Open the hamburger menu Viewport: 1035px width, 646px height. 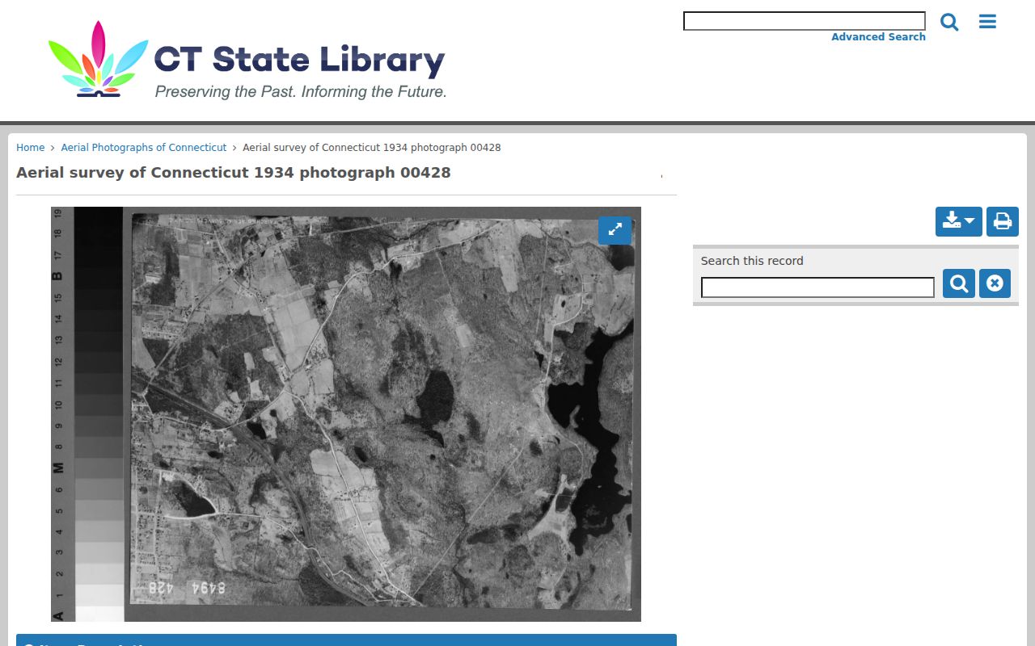tap(987, 22)
